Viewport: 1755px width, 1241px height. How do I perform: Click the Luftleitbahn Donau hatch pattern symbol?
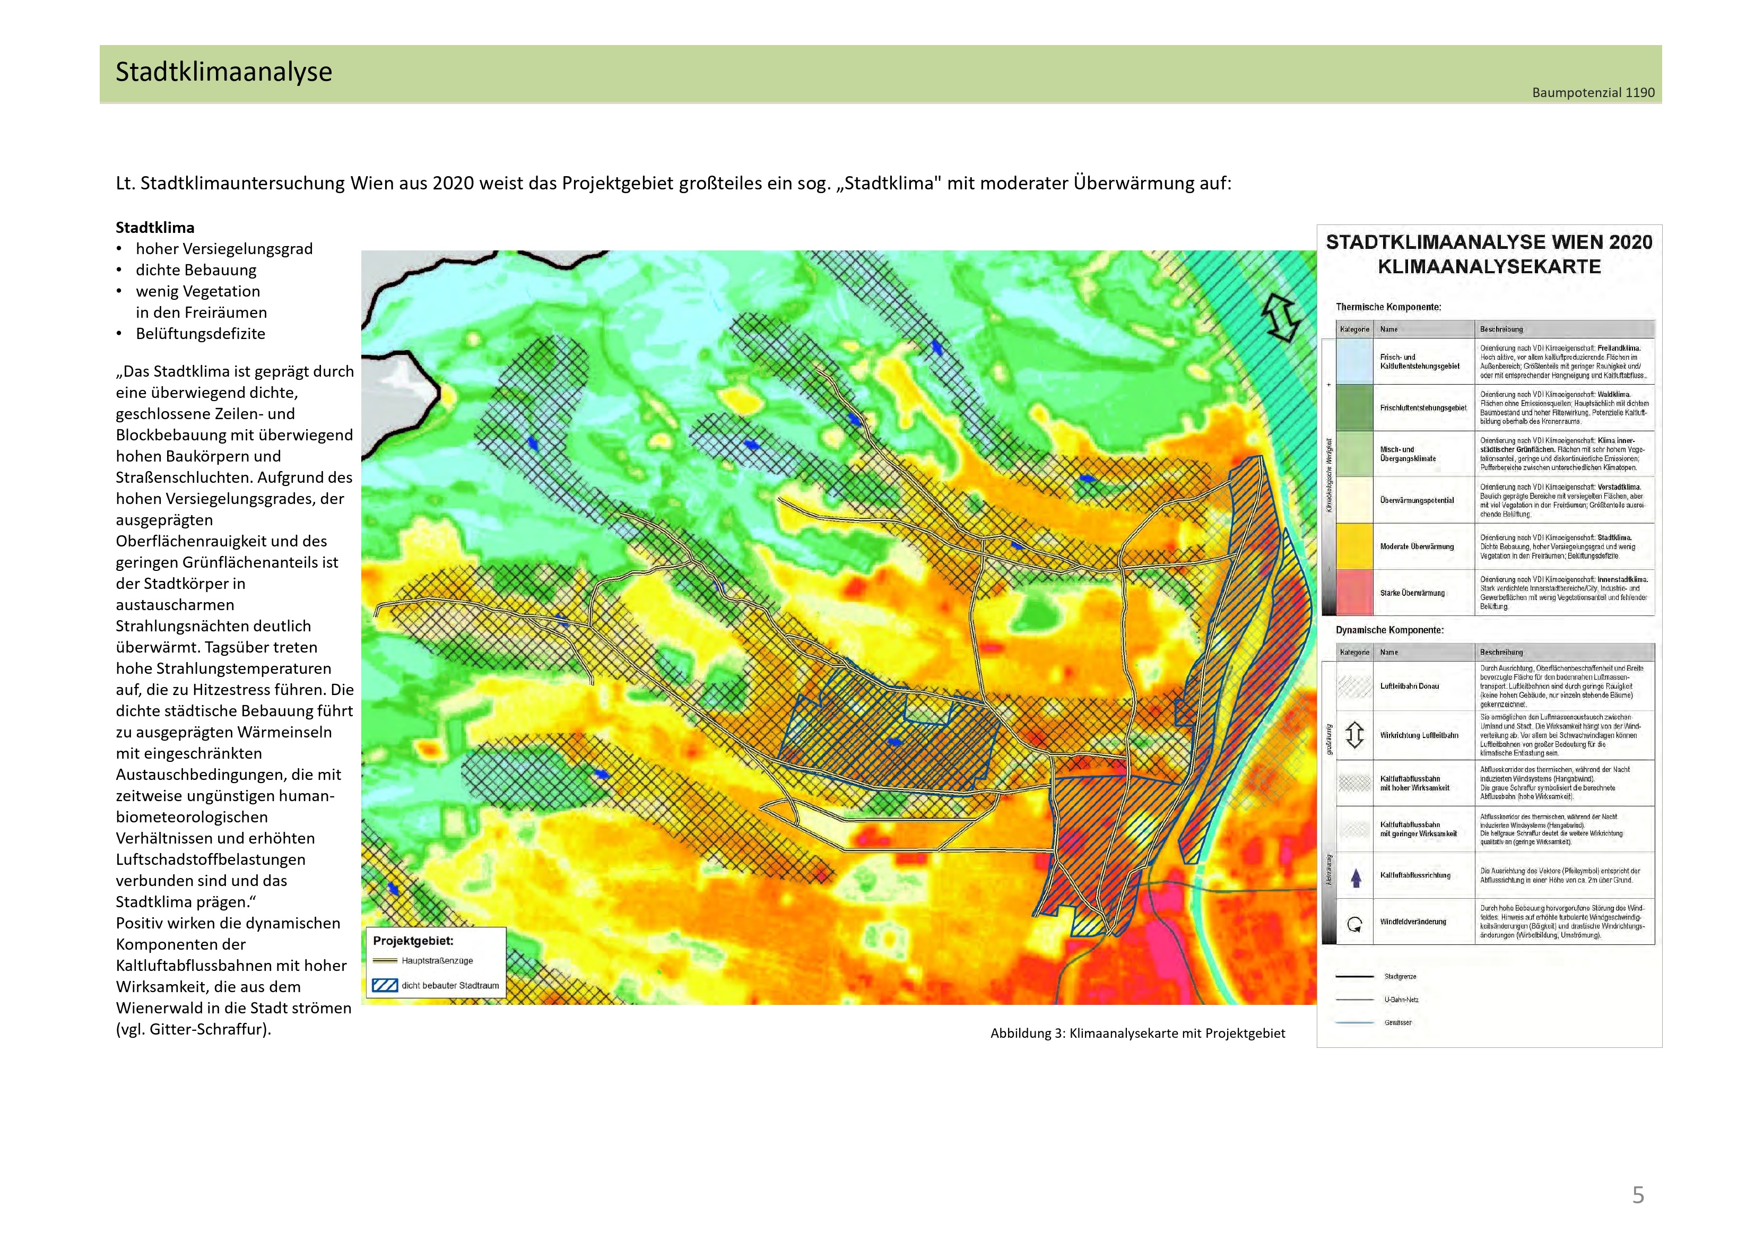click(1354, 686)
